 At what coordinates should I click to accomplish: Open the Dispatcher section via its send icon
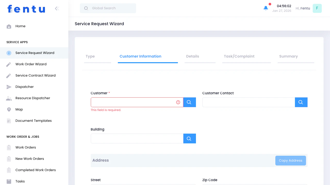(9, 87)
